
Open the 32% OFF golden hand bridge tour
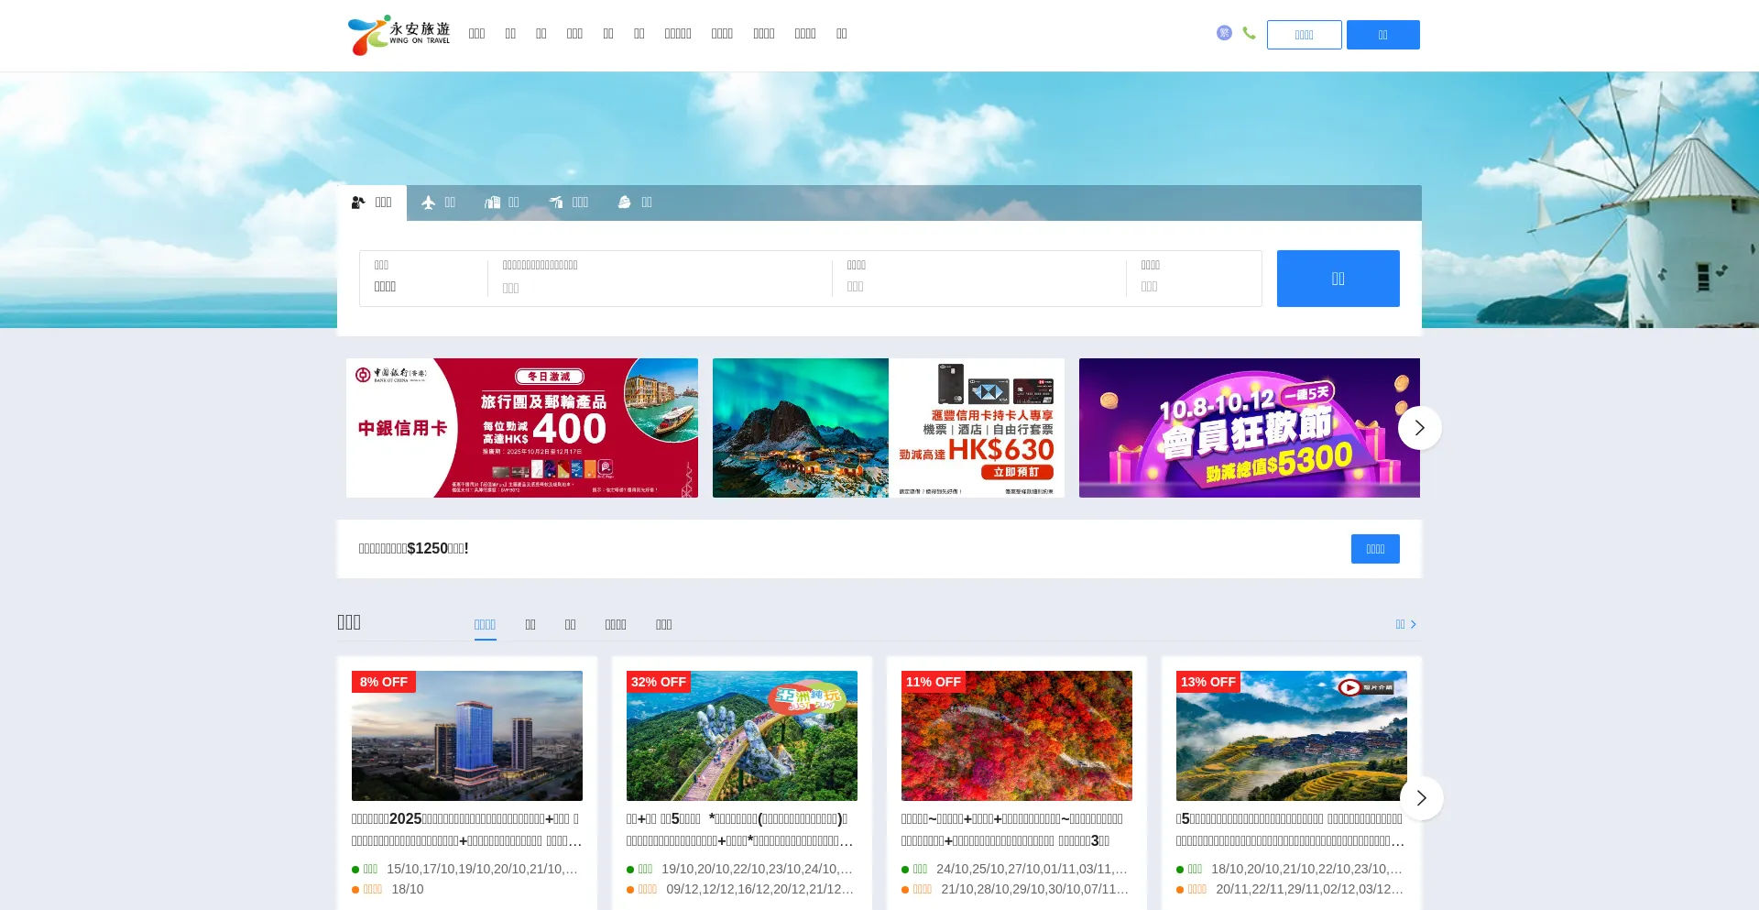741,736
